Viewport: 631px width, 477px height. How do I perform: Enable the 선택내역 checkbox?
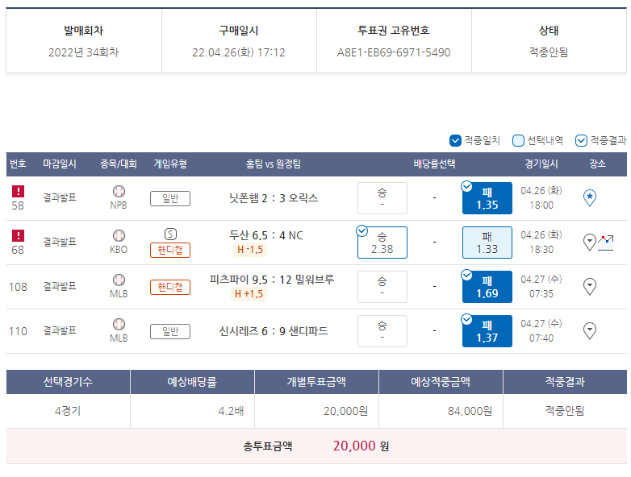point(518,141)
